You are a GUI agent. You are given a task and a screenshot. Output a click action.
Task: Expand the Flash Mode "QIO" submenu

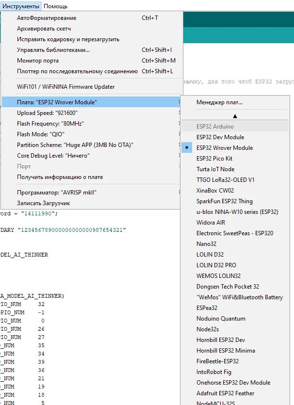click(x=91, y=134)
